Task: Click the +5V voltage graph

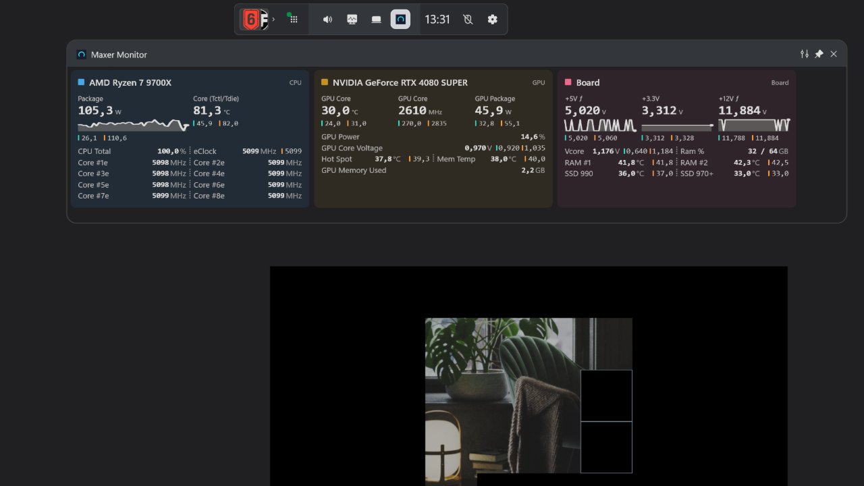Action: pyautogui.click(x=600, y=125)
